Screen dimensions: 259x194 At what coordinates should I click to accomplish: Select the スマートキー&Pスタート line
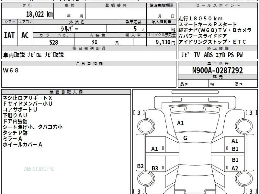point(208,25)
